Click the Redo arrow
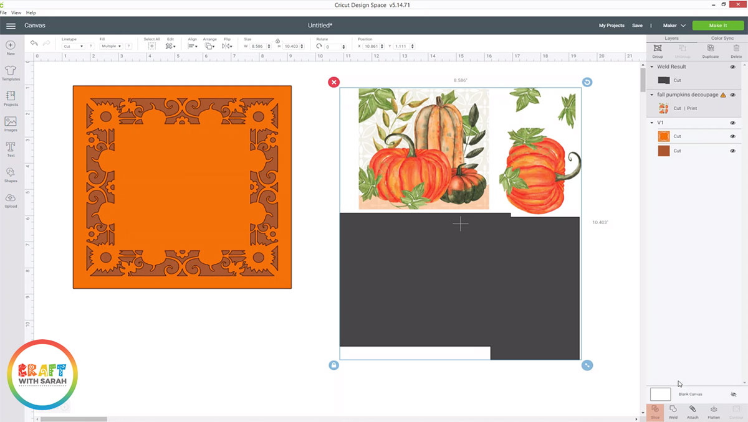748x422 pixels. [47, 43]
